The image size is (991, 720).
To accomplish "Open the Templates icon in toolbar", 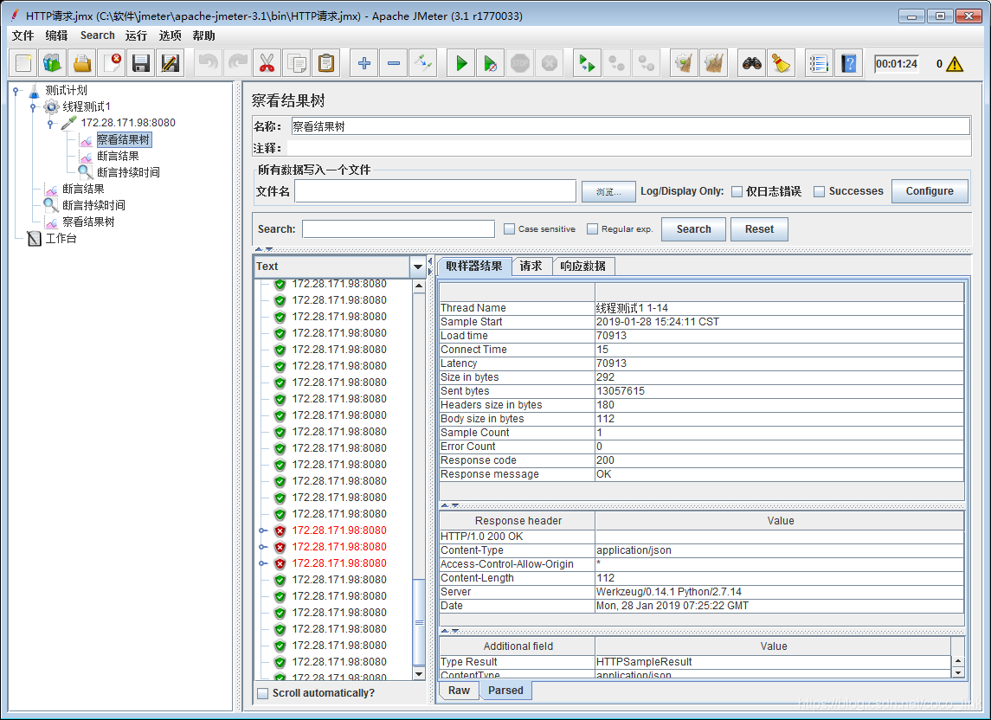I will click(53, 63).
